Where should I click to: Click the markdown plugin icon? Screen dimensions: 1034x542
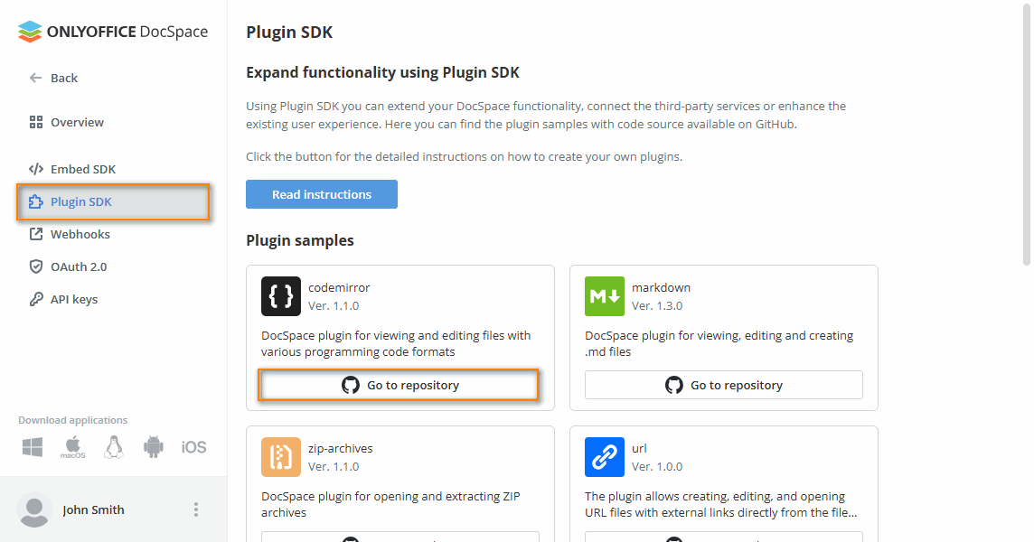pos(605,296)
